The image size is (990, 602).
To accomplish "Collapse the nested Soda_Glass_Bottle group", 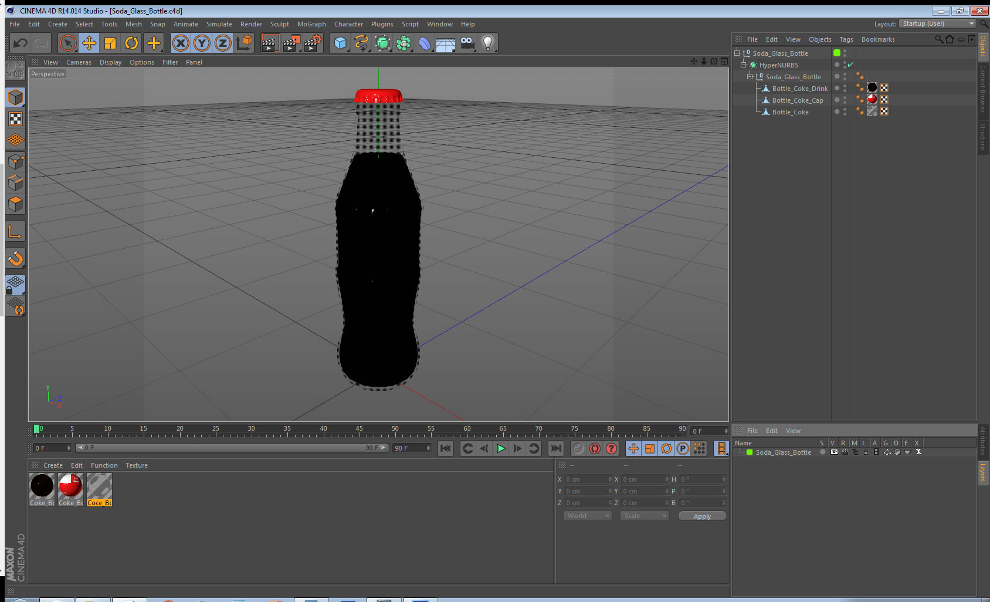I will (x=750, y=76).
